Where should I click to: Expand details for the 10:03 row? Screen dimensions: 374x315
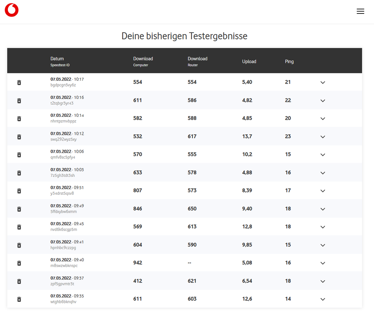323,173
